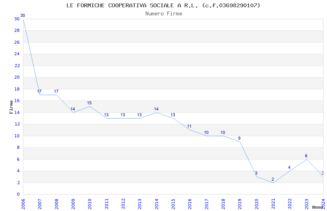Click the x-axis year label 2019
Viewport: 327px width, 211px height.
pos(240,204)
